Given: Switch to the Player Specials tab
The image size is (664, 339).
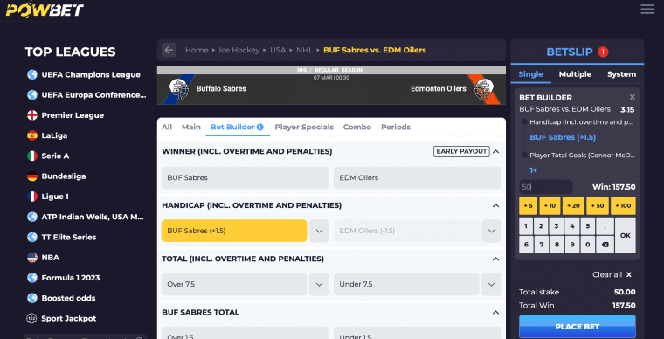Looking at the screenshot, I should click(x=304, y=127).
